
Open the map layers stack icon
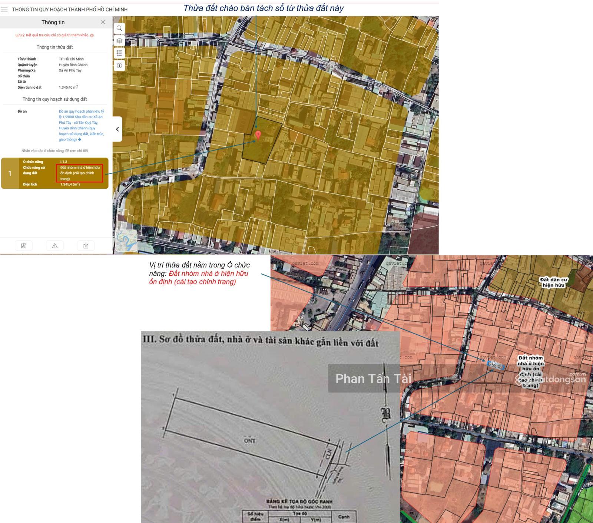(x=119, y=41)
